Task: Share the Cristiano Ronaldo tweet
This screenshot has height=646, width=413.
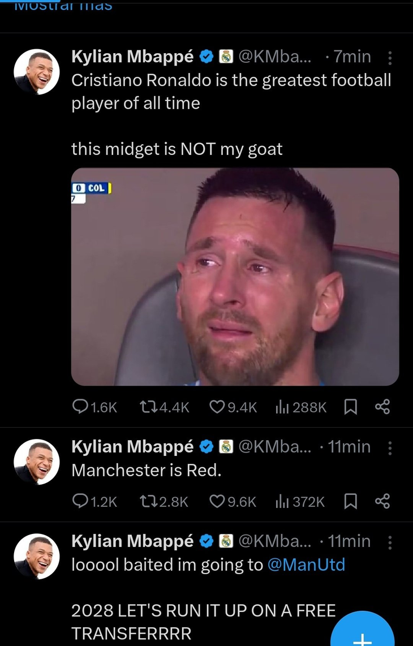Action: tap(382, 407)
